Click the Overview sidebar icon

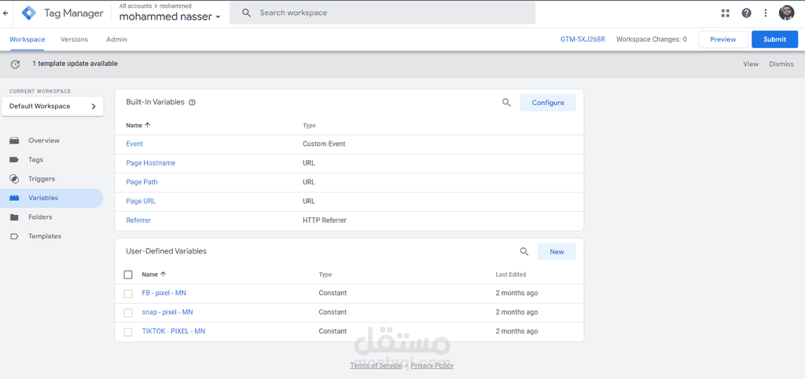tap(14, 140)
